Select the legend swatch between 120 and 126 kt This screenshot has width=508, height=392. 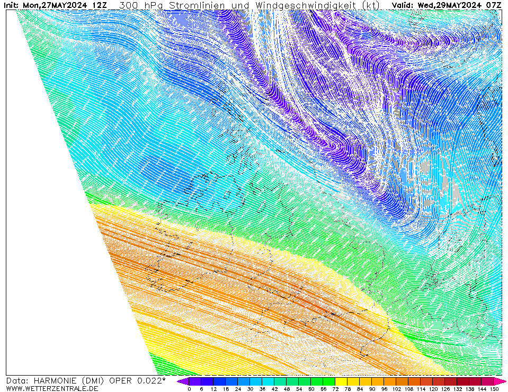pyautogui.click(x=439, y=381)
